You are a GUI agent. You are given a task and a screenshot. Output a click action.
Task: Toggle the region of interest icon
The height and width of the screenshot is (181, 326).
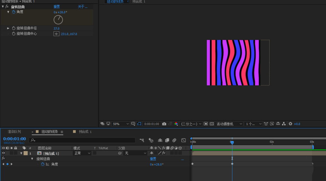(206, 124)
